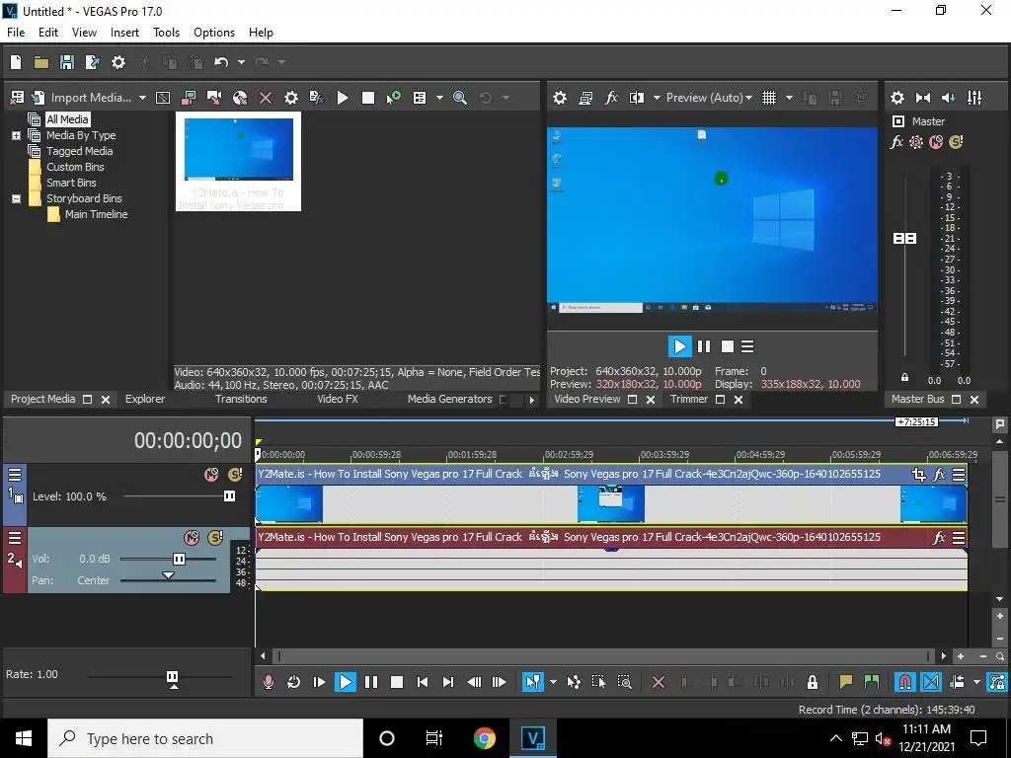Save the project with the floppy disk icon

pyautogui.click(x=66, y=62)
